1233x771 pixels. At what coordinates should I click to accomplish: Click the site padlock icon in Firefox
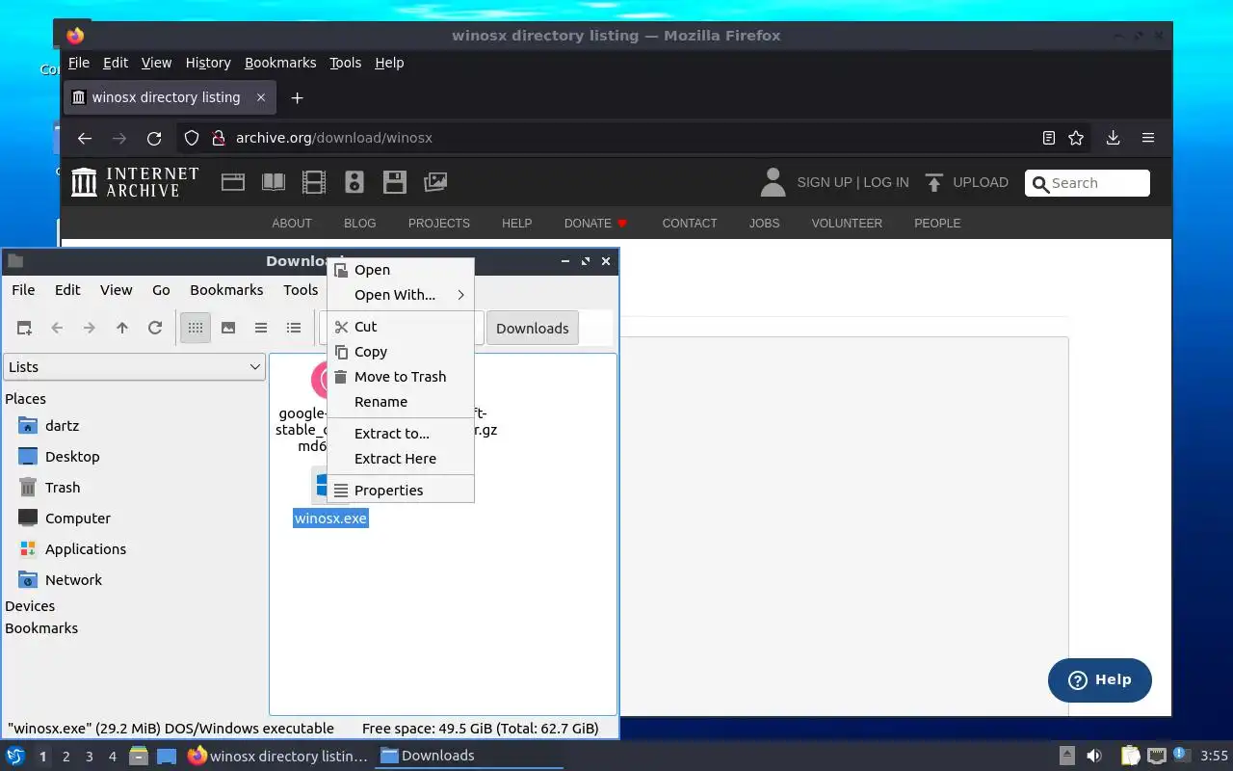[x=218, y=138]
